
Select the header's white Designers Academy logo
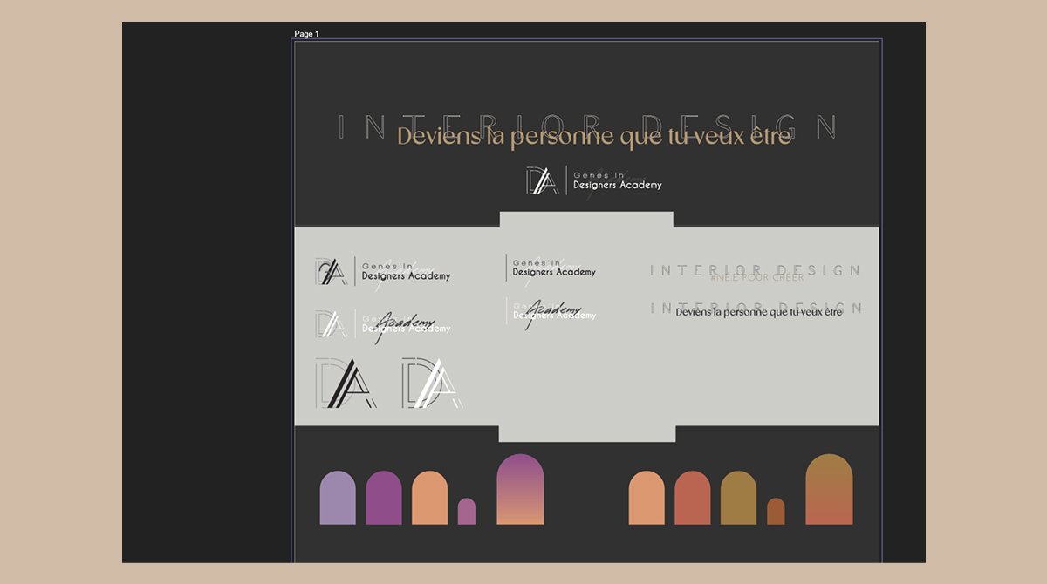594,180
